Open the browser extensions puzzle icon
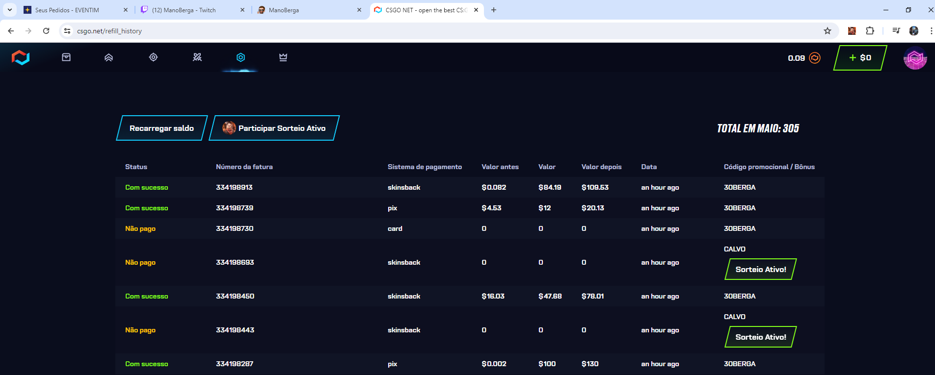The height and width of the screenshot is (375, 935). click(x=870, y=31)
